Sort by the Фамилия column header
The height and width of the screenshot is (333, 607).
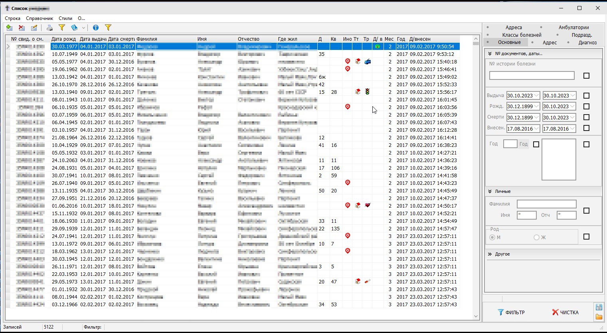[x=166, y=39]
